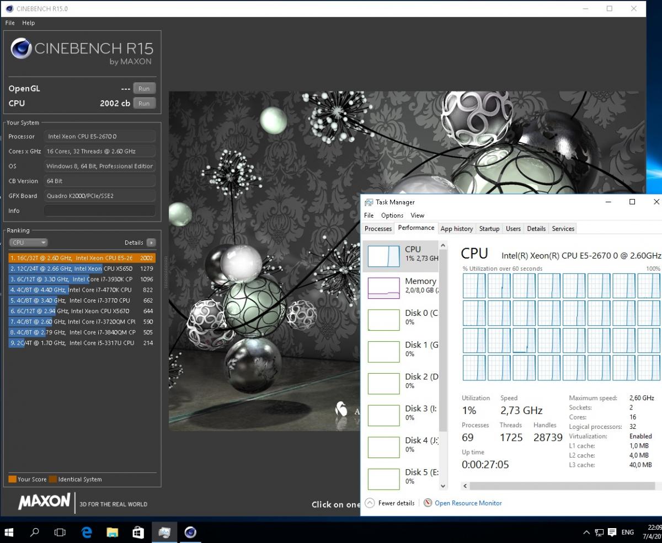The height and width of the screenshot is (543, 662).
Task: Switch to the Processes tab
Action: click(x=378, y=229)
